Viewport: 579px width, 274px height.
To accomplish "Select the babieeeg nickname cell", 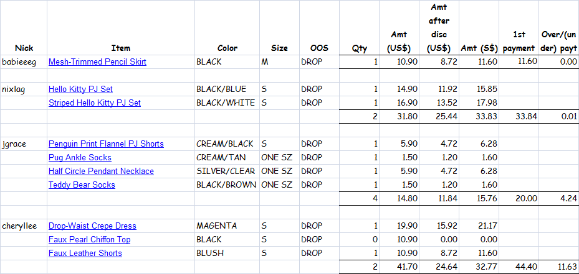I will tap(24, 62).
